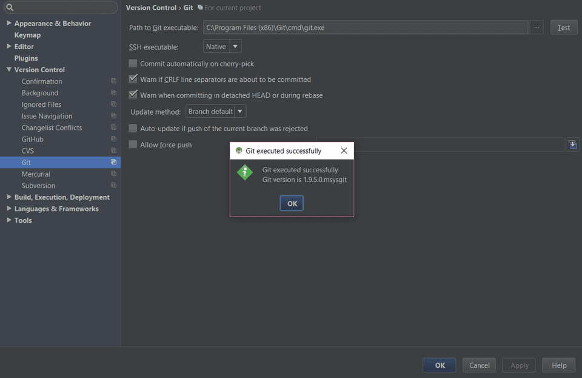Screen dimensions: 582x378
Task: Click project-level icon beside GitHub
Action: (x=113, y=140)
